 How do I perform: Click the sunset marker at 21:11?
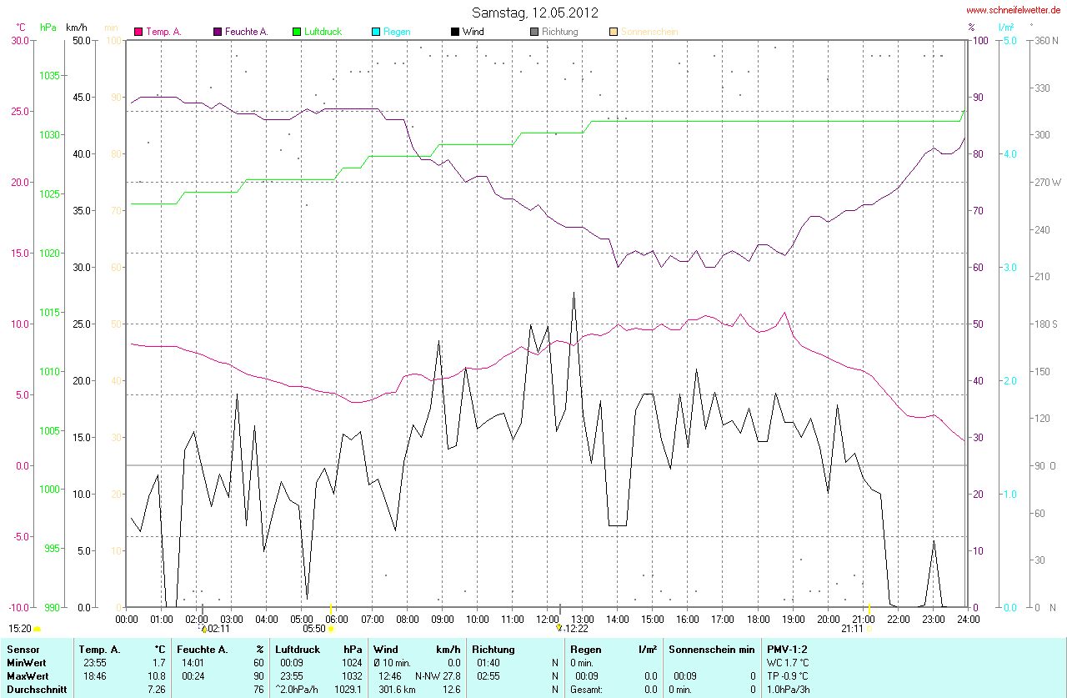[870, 628]
